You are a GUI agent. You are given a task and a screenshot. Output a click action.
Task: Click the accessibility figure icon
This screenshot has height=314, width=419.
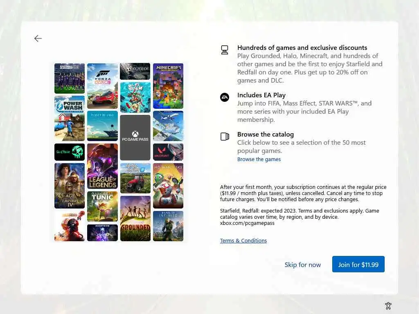tap(388, 306)
